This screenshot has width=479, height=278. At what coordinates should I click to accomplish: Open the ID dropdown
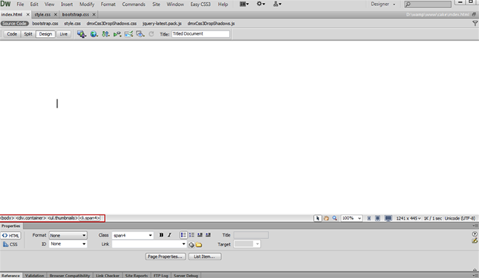(x=68, y=244)
